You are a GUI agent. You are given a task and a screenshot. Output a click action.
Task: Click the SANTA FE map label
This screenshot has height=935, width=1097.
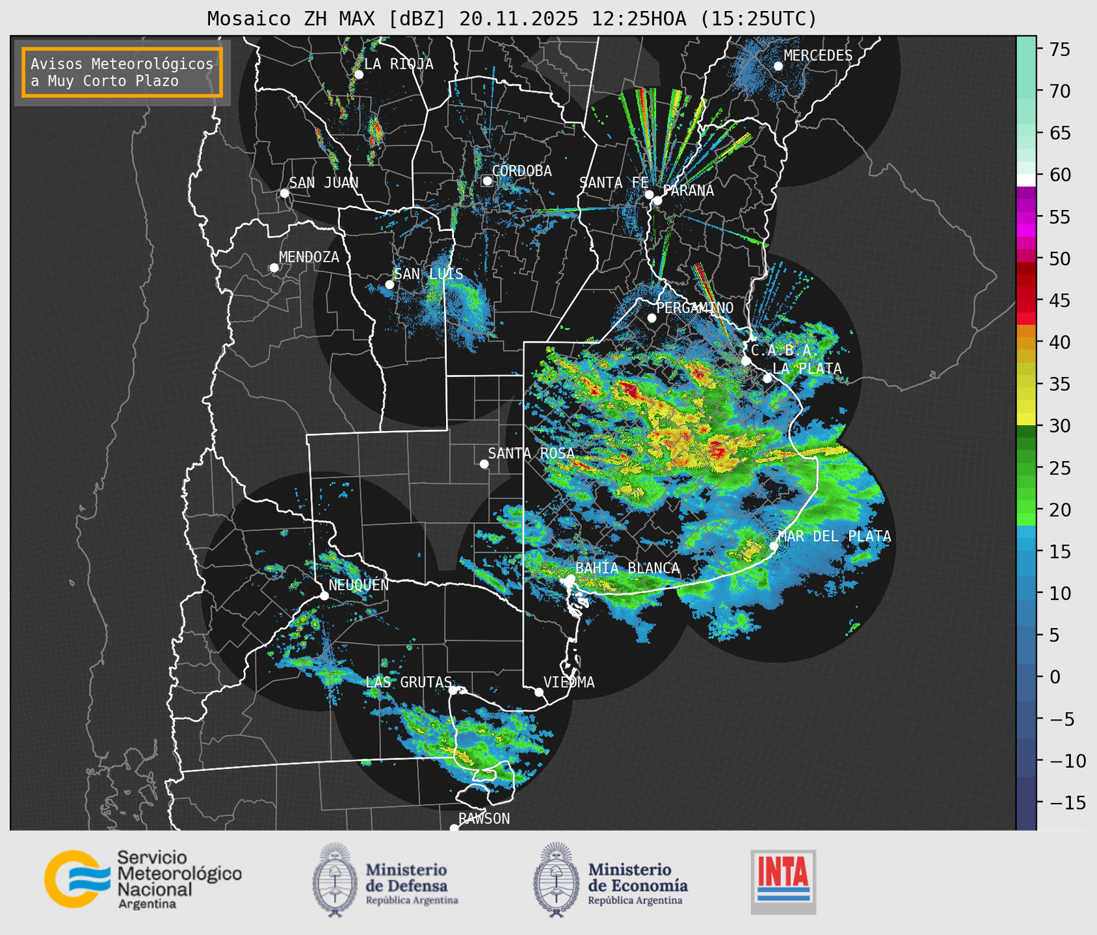point(614,183)
